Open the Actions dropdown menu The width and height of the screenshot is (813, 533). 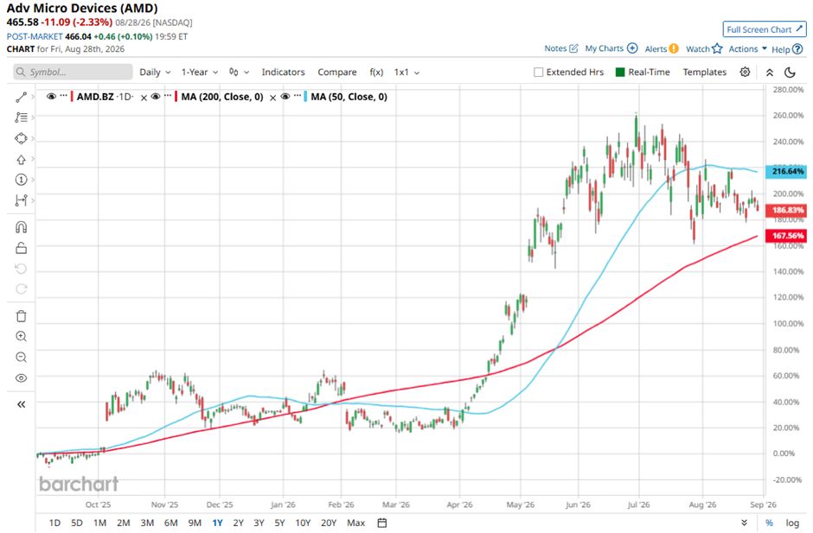click(747, 48)
